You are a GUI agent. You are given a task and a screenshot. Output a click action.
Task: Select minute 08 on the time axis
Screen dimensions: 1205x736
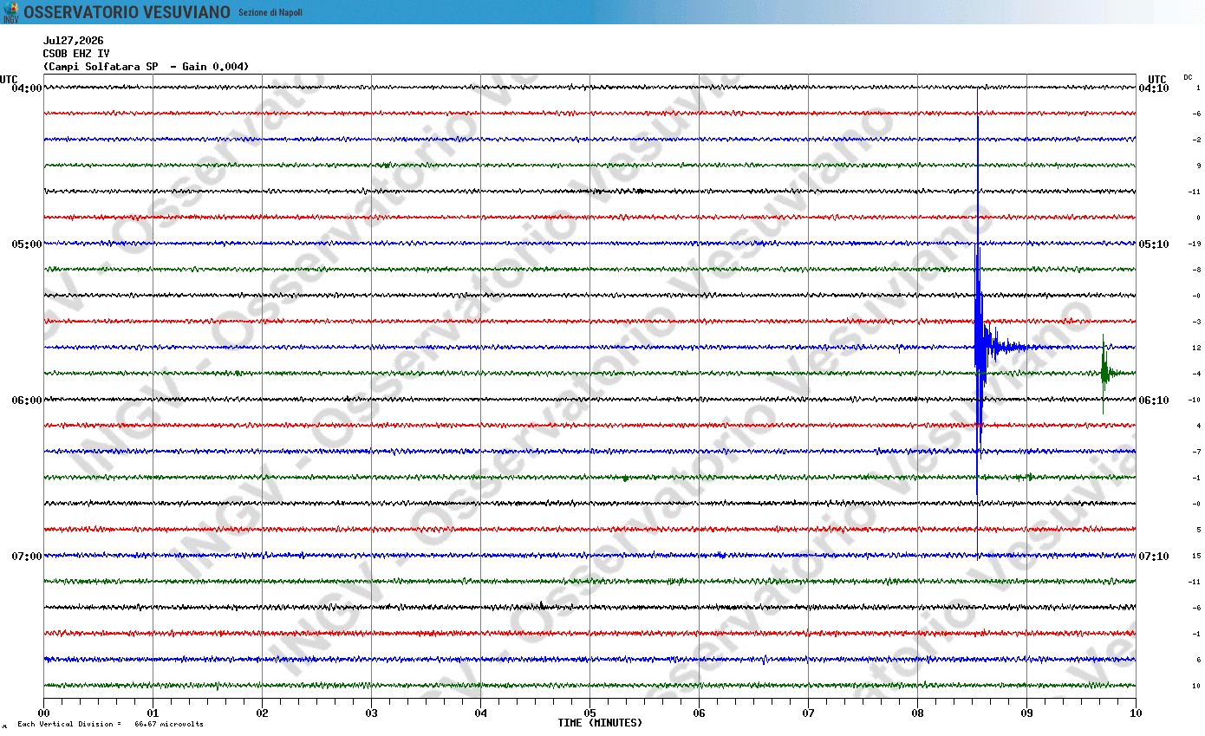[917, 713]
